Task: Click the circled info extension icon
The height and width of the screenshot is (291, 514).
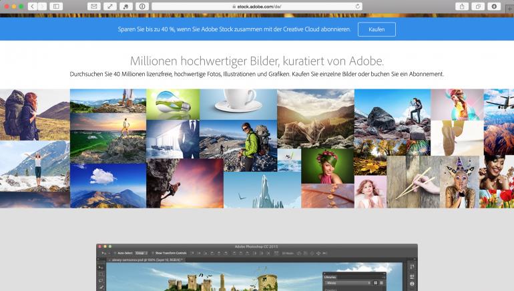Action: (142, 6)
